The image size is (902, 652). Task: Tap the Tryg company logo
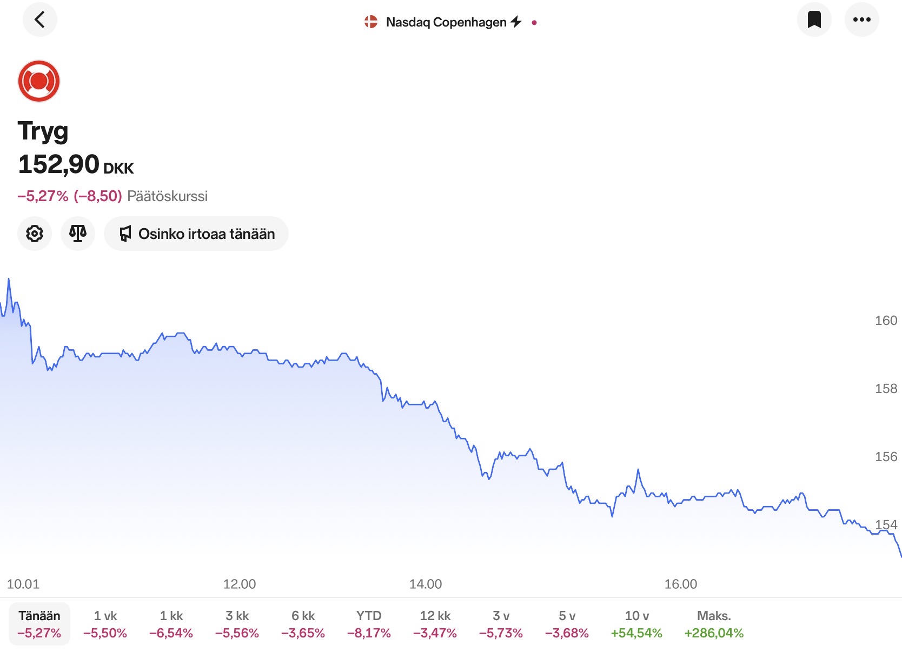(x=39, y=81)
